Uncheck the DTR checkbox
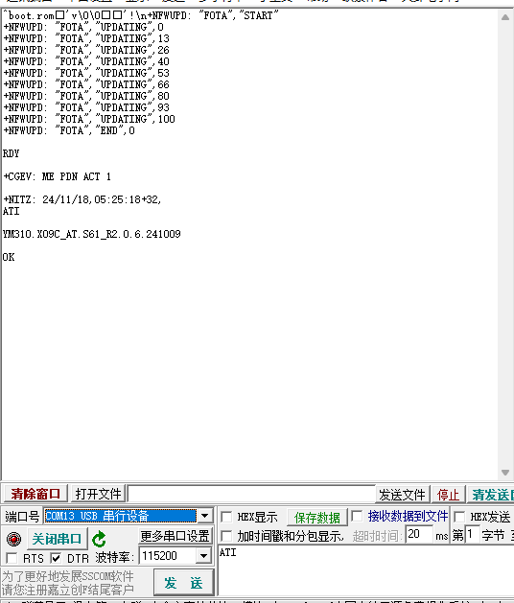The image size is (514, 603). (56, 558)
